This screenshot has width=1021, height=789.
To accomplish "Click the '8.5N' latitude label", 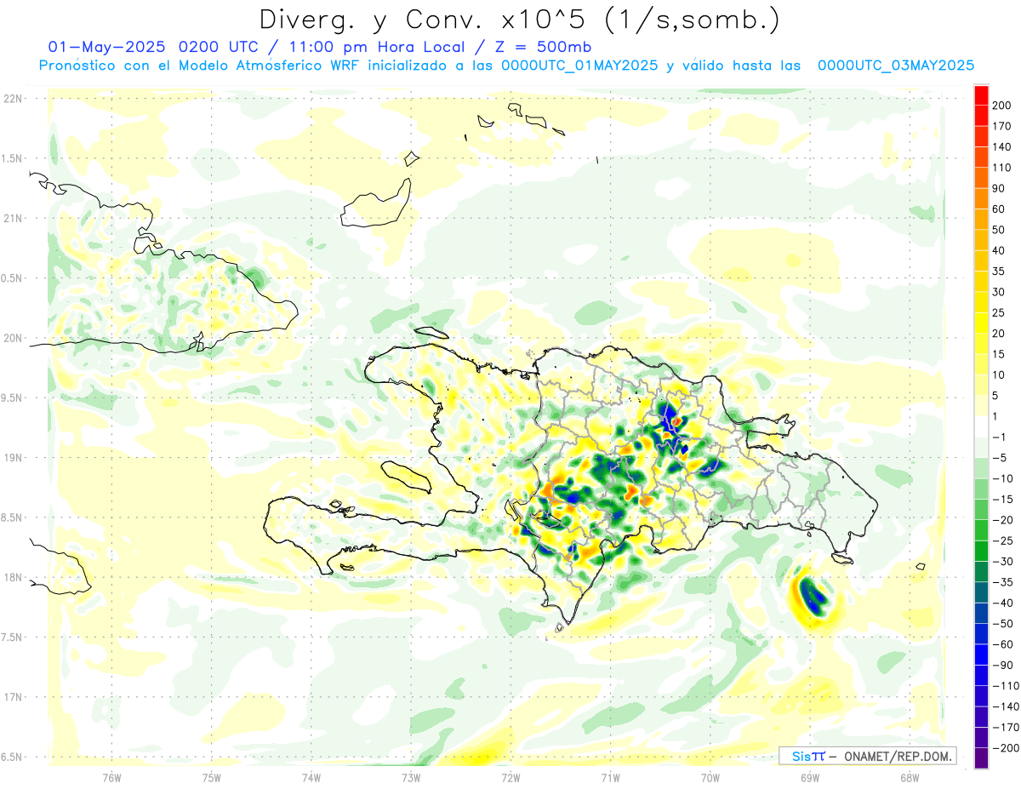I will [x=11, y=517].
